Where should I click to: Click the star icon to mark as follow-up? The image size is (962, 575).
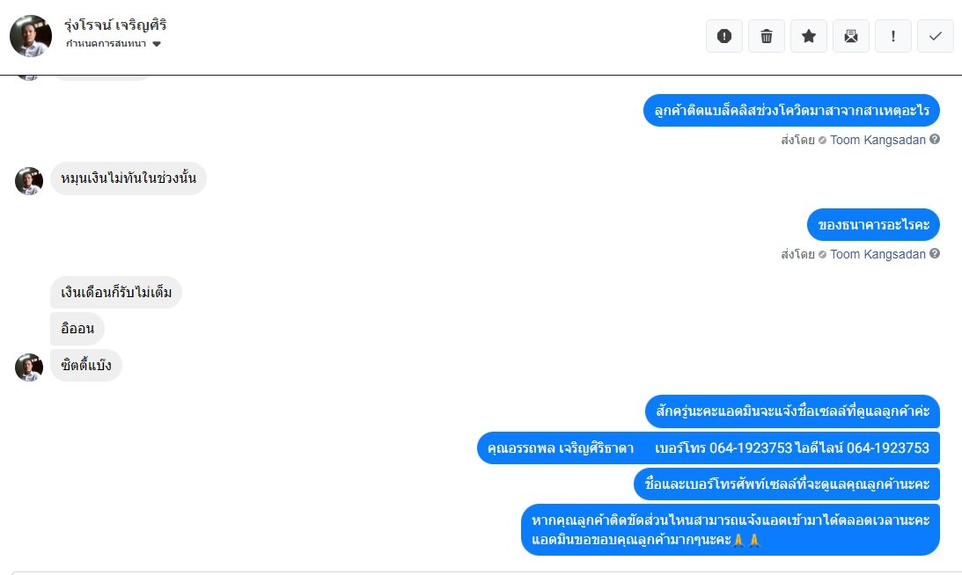809,36
